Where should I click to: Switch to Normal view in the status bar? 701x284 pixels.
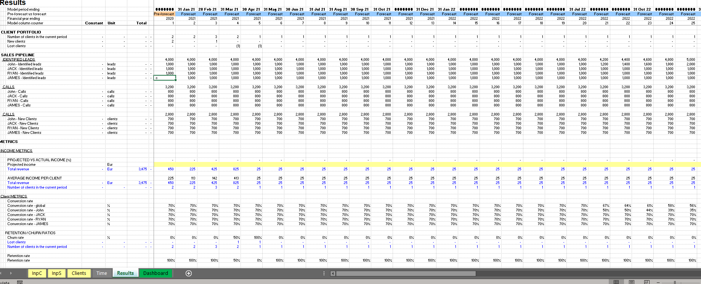616,282
